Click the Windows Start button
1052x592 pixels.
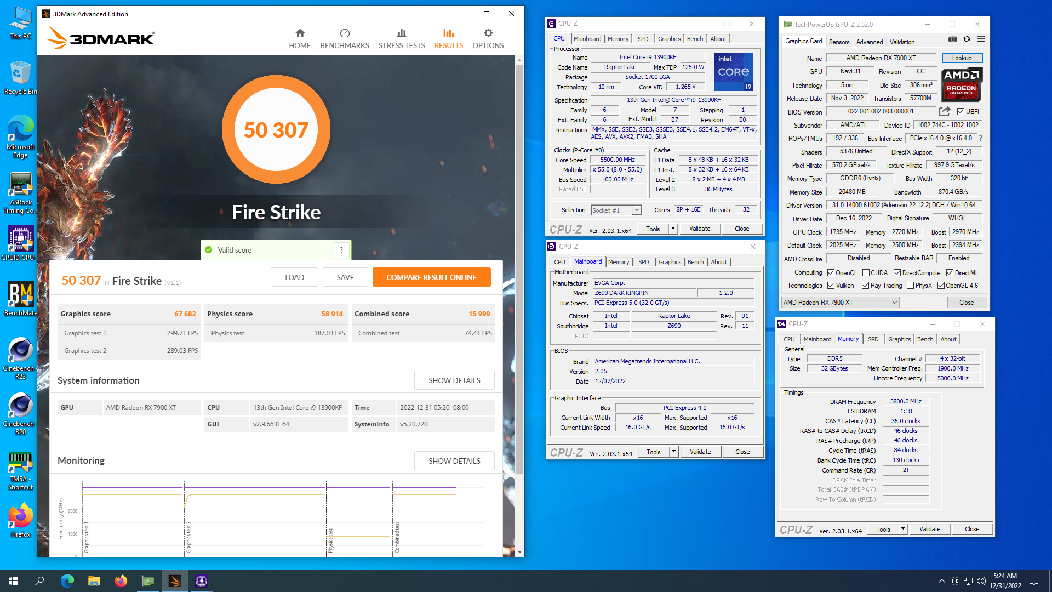coord(13,581)
